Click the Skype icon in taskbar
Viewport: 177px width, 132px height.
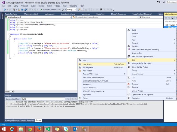click(x=66, y=128)
